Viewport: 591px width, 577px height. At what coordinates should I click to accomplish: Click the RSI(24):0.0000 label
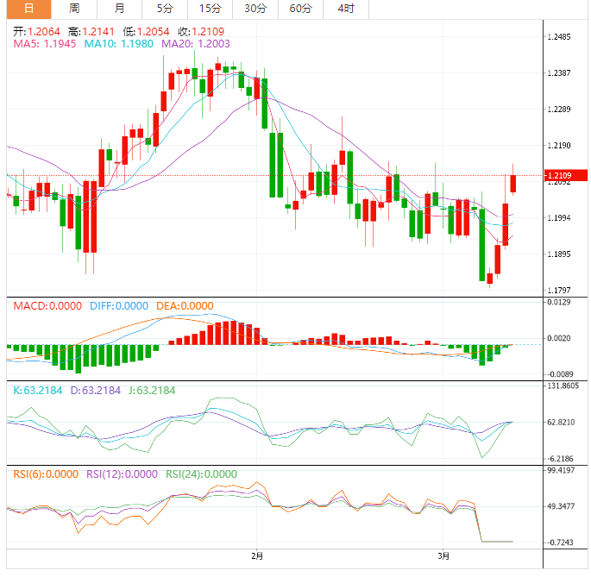coord(201,474)
